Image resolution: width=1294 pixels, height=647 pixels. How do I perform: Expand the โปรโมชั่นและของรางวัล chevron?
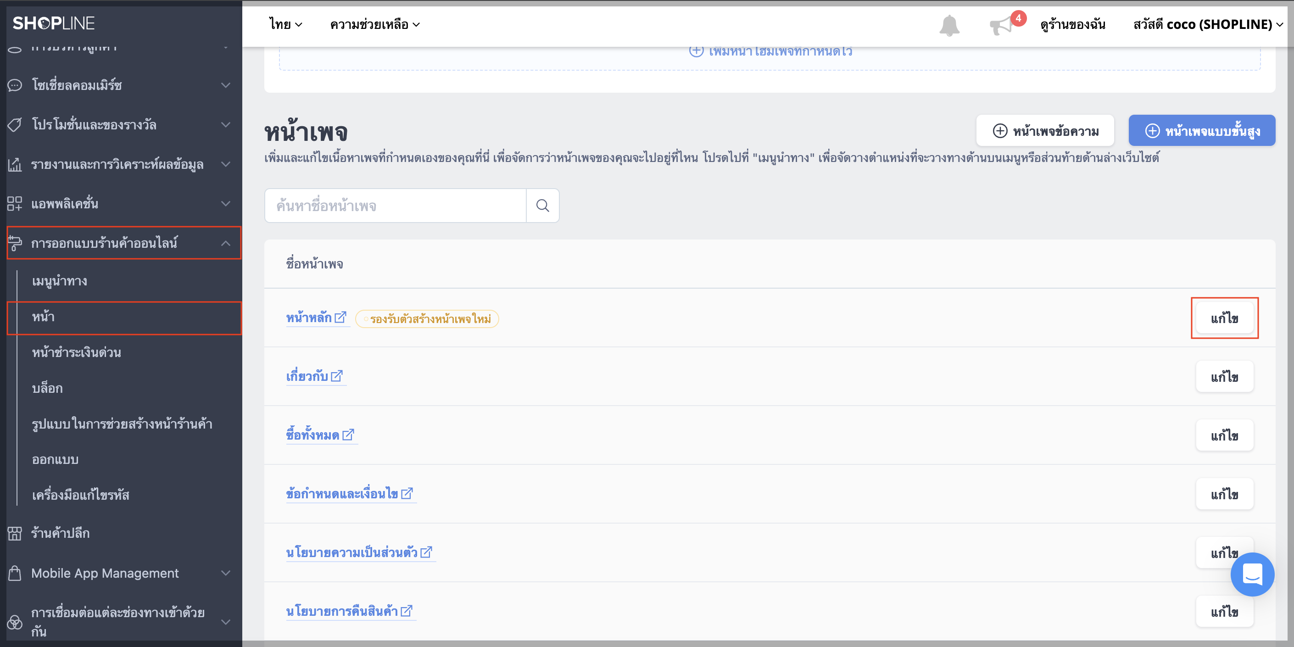[x=226, y=124]
